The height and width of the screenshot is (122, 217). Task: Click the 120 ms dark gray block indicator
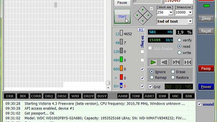[x=121, y=50]
